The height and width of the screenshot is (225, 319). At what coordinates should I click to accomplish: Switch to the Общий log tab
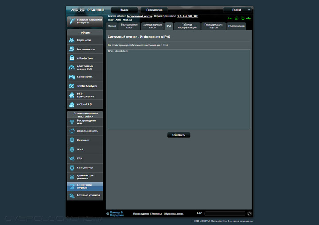112,26
